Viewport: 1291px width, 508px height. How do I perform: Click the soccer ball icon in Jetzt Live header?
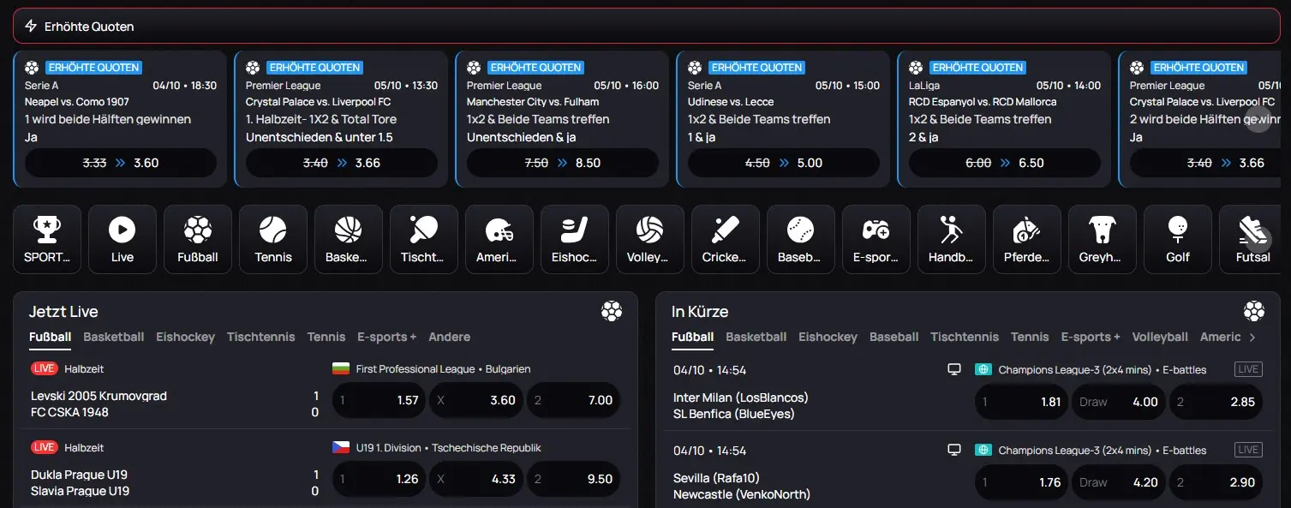(x=612, y=312)
